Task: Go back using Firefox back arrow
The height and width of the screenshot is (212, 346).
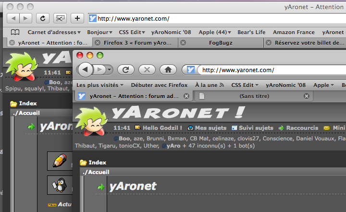Action: pyautogui.click(x=86, y=70)
